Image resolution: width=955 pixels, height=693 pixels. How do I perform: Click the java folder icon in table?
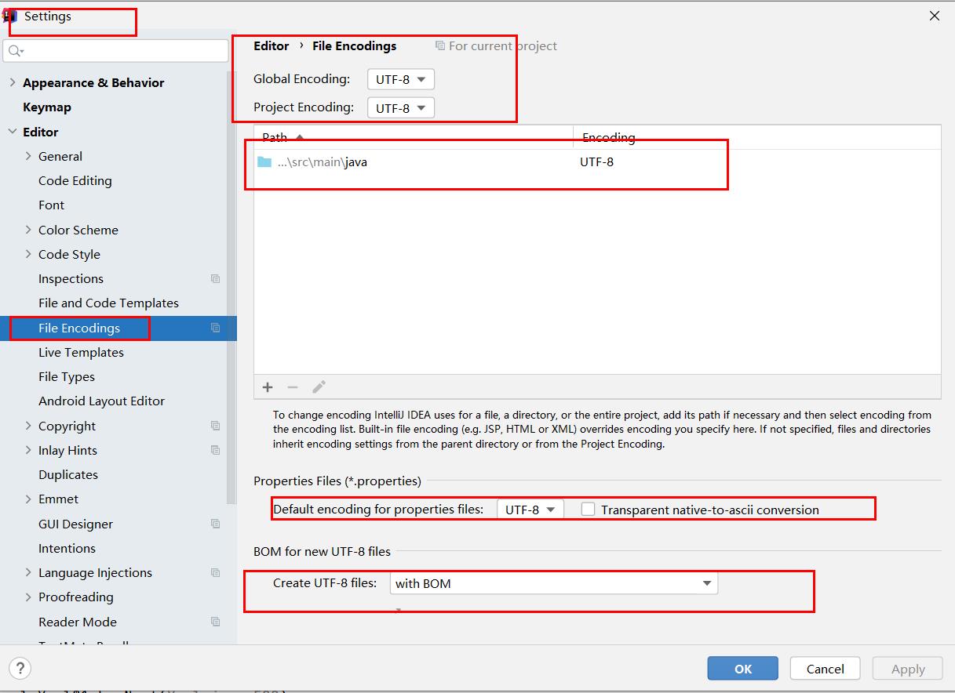point(264,162)
